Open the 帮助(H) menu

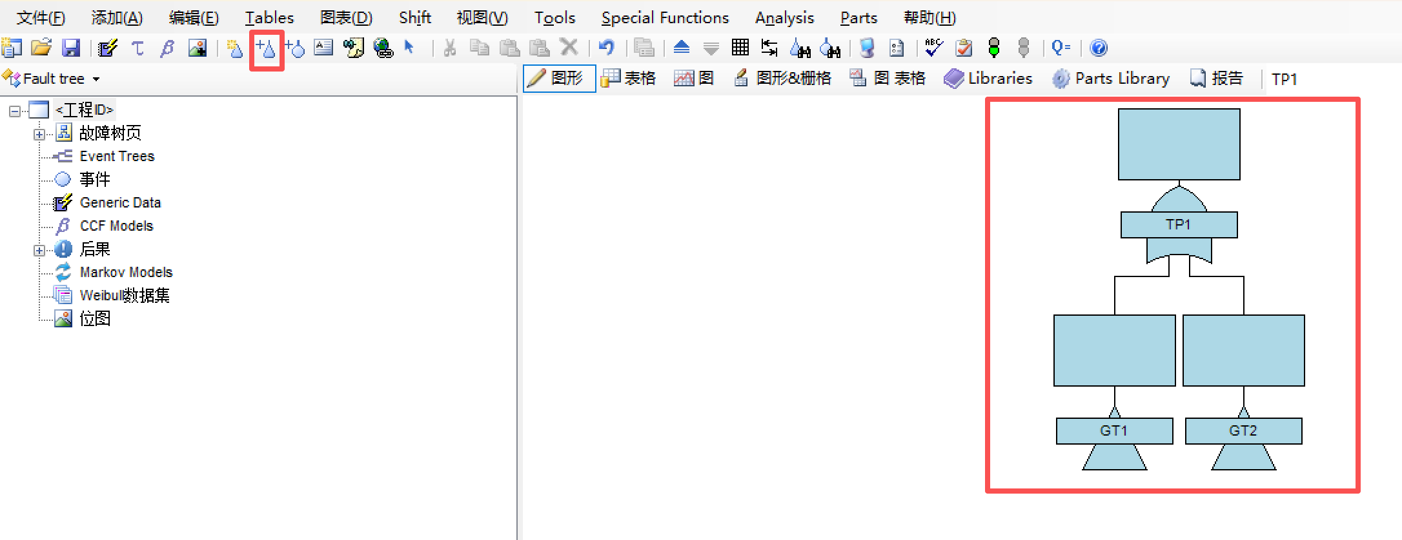(930, 17)
